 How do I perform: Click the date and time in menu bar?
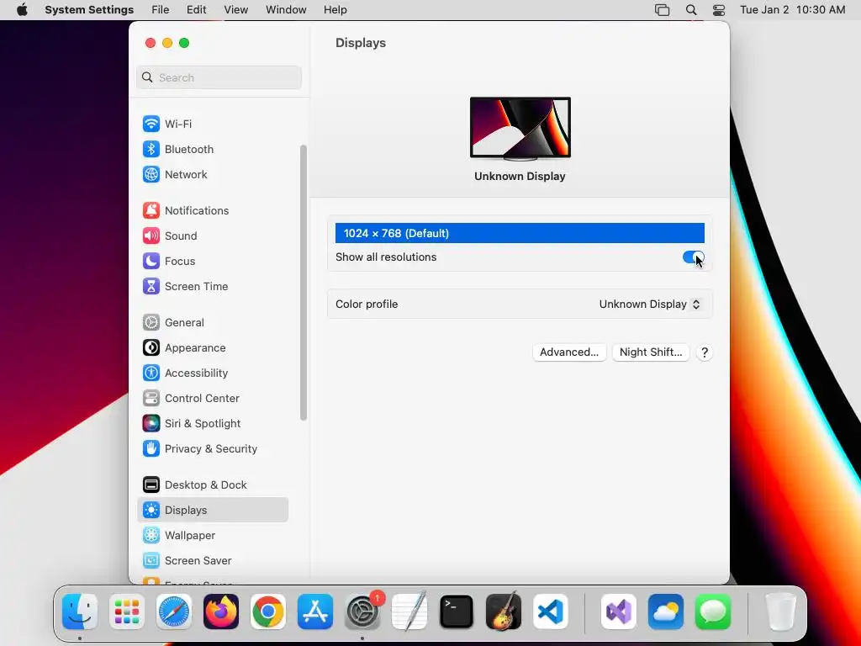coord(792,10)
